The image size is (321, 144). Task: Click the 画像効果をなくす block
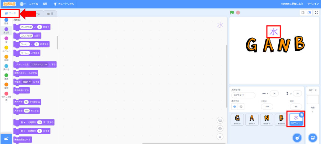(23, 140)
